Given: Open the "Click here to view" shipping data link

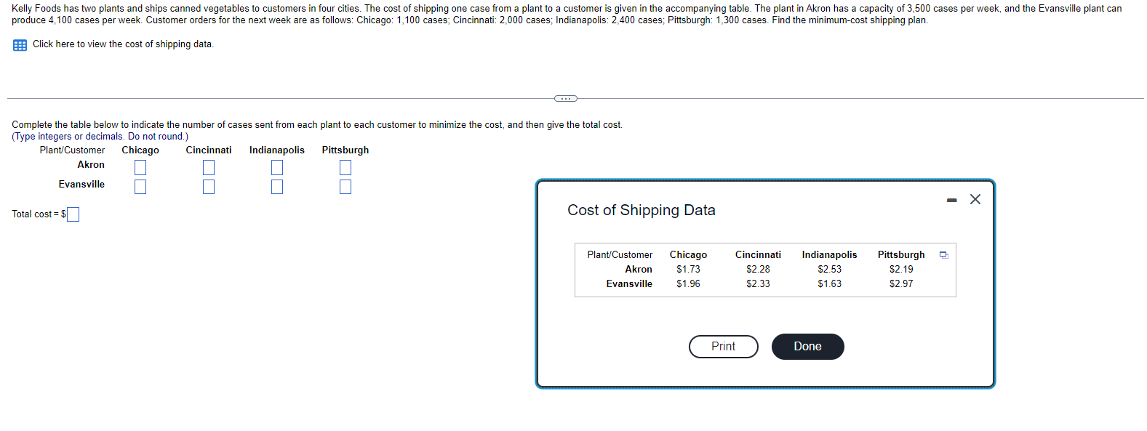Looking at the screenshot, I should point(123,44).
